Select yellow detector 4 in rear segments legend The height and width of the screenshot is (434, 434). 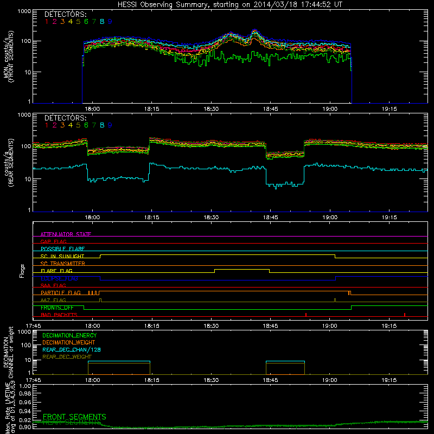(71, 125)
